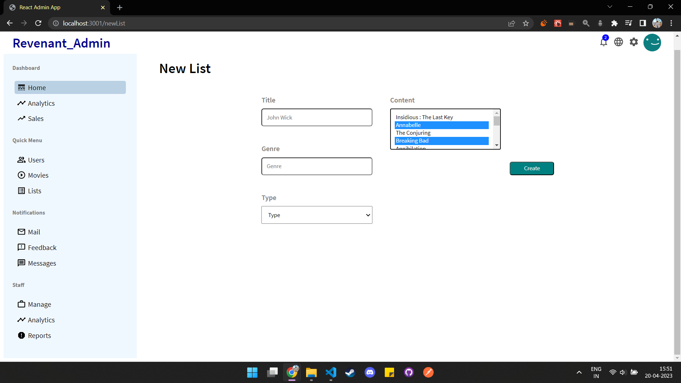The image size is (681, 383).
Task: Open GitHub Desktop from taskbar
Action: pos(409,372)
